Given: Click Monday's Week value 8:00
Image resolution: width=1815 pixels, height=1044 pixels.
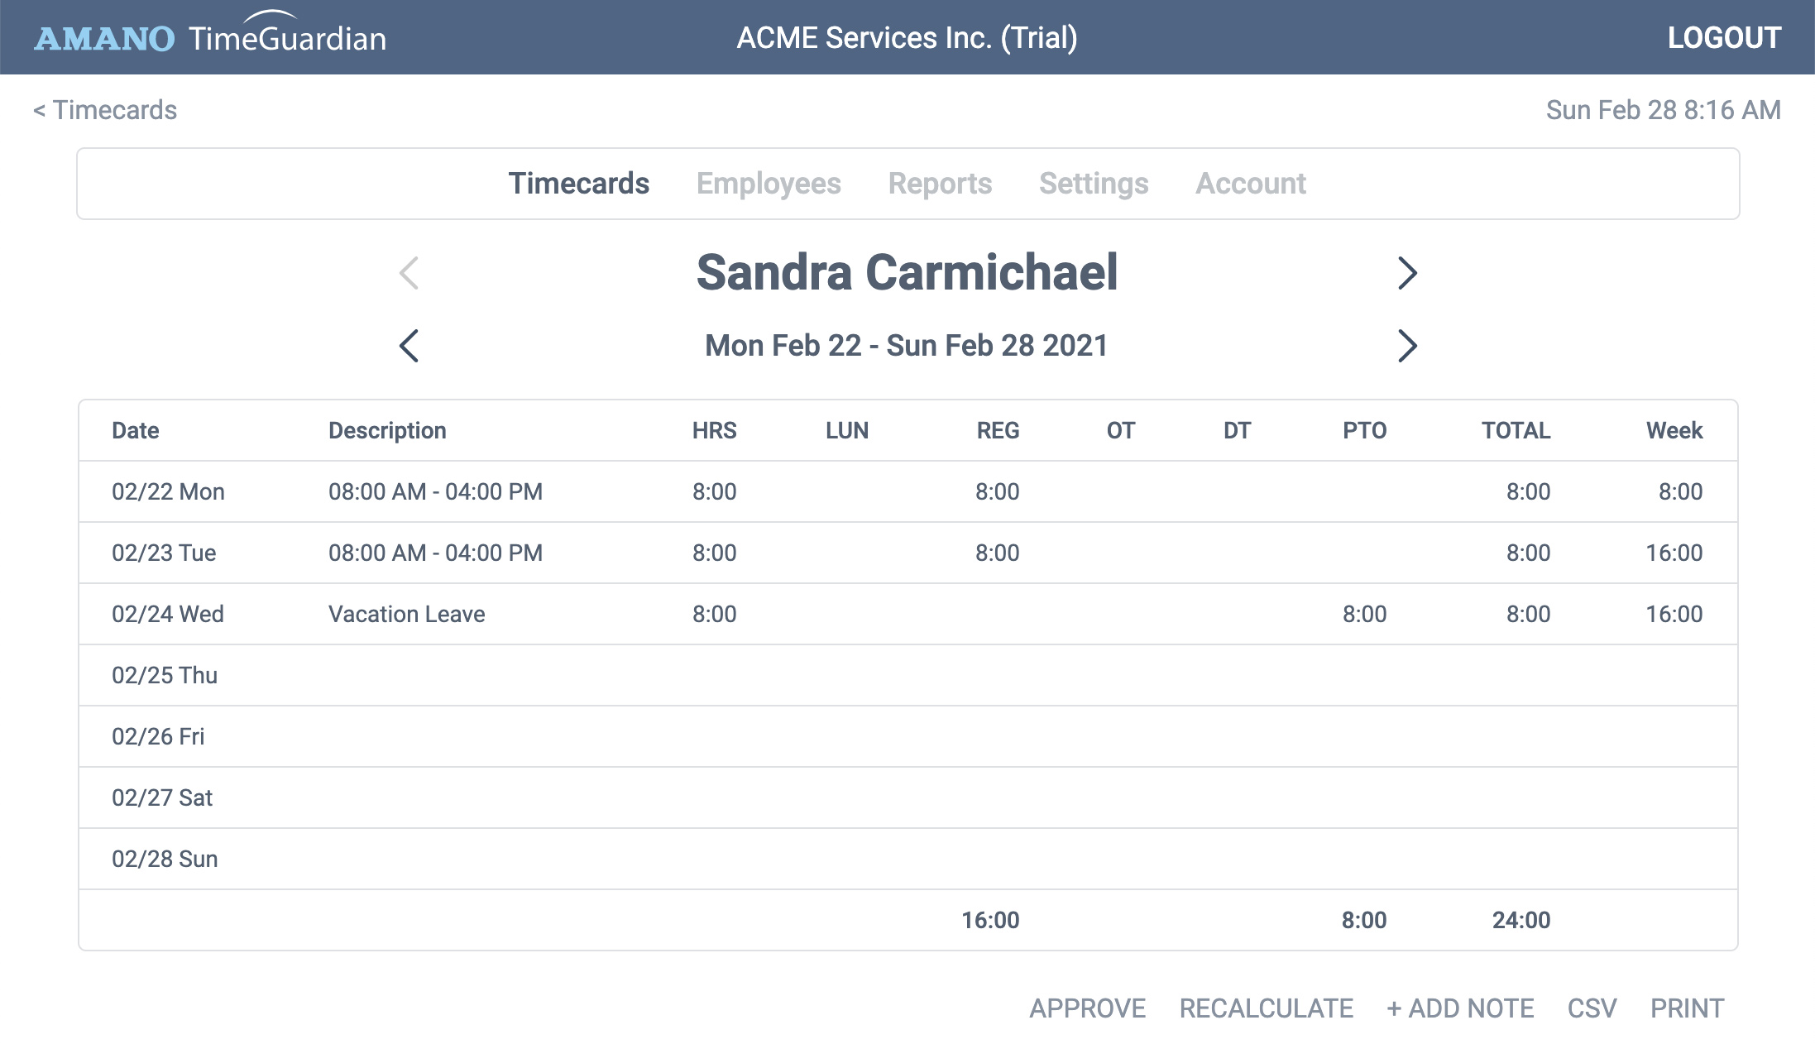Looking at the screenshot, I should (x=1680, y=491).
